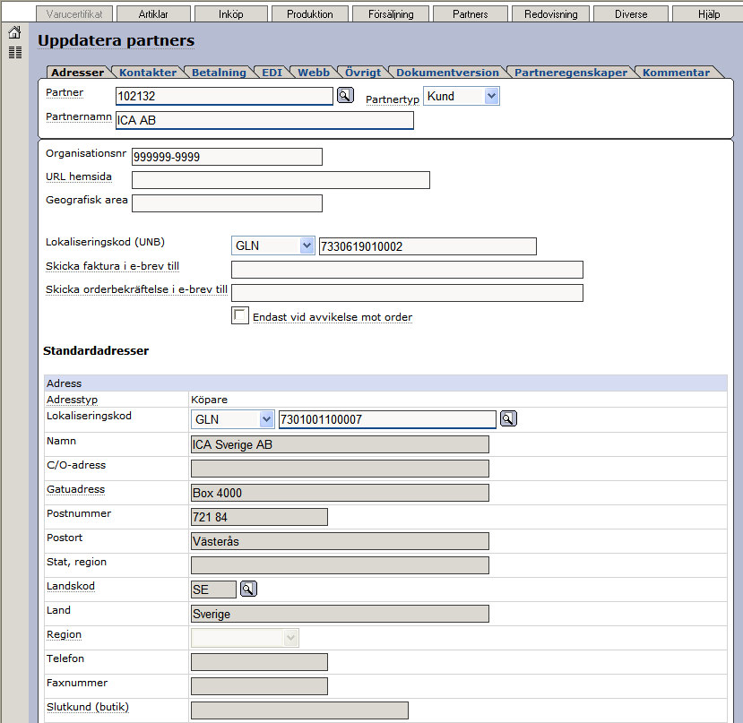Click the home icon in the sidebar
The width and height of the screenshot is (743, 723).
point(14,32)
